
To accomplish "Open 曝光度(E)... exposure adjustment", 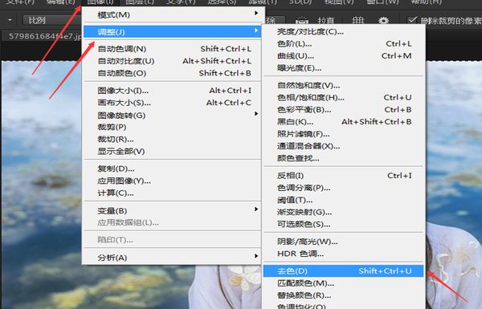I will click(344, 68).
